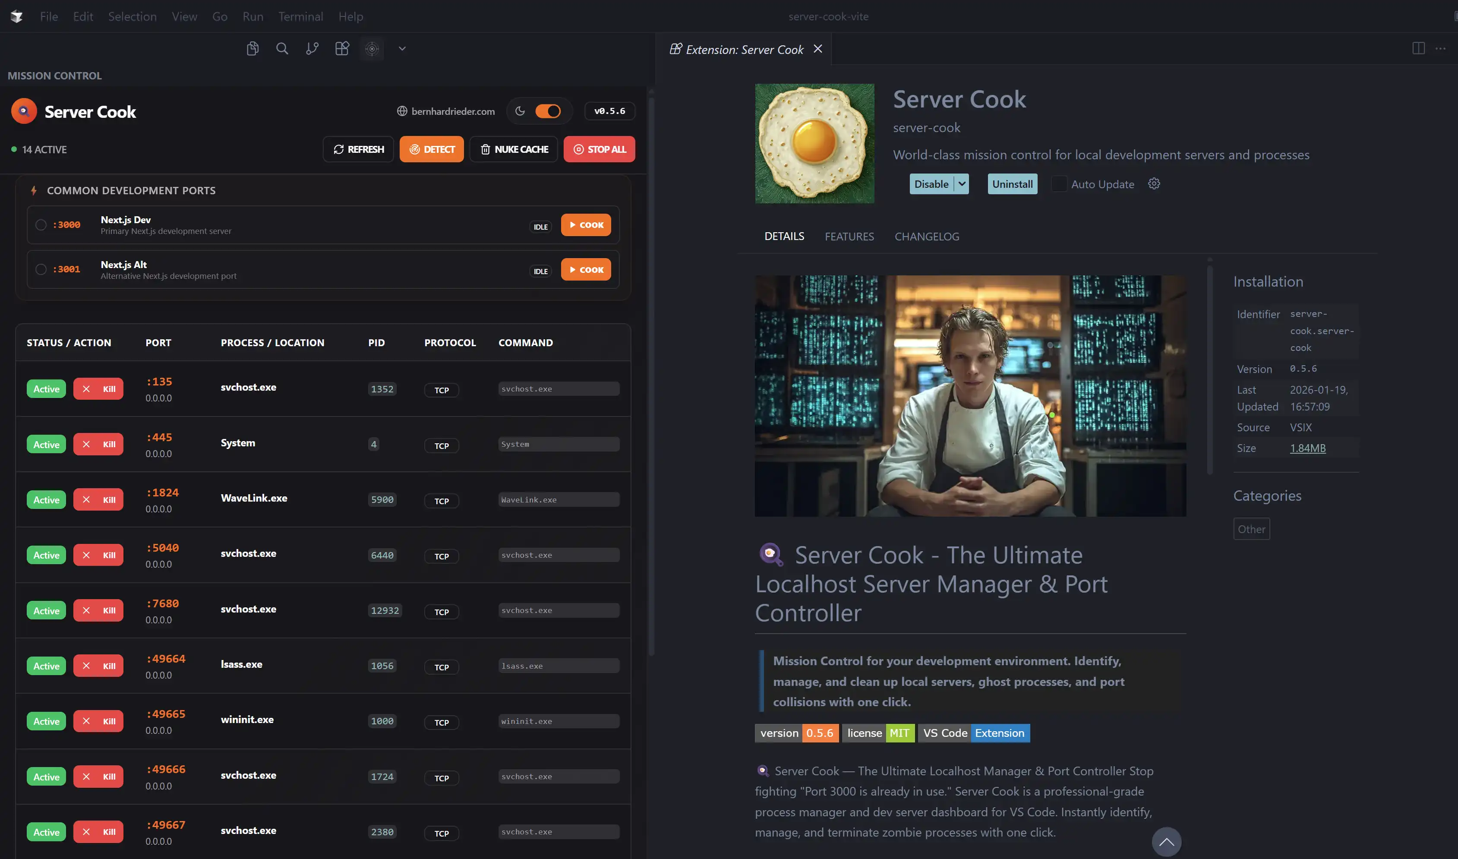1458x859 pixels.
Task: Click the Active badge for port 135
Action: pos(46,389)
